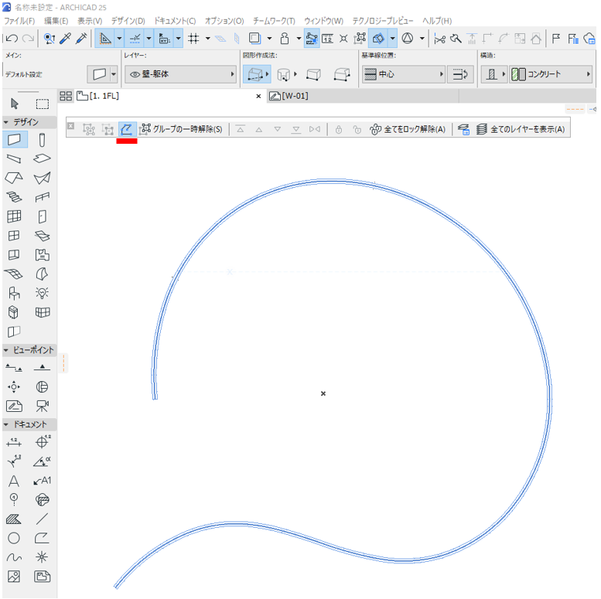The image size is (601, 599).
Task: Collapse the デザイン toolbox section
Action: coord(6,122)
